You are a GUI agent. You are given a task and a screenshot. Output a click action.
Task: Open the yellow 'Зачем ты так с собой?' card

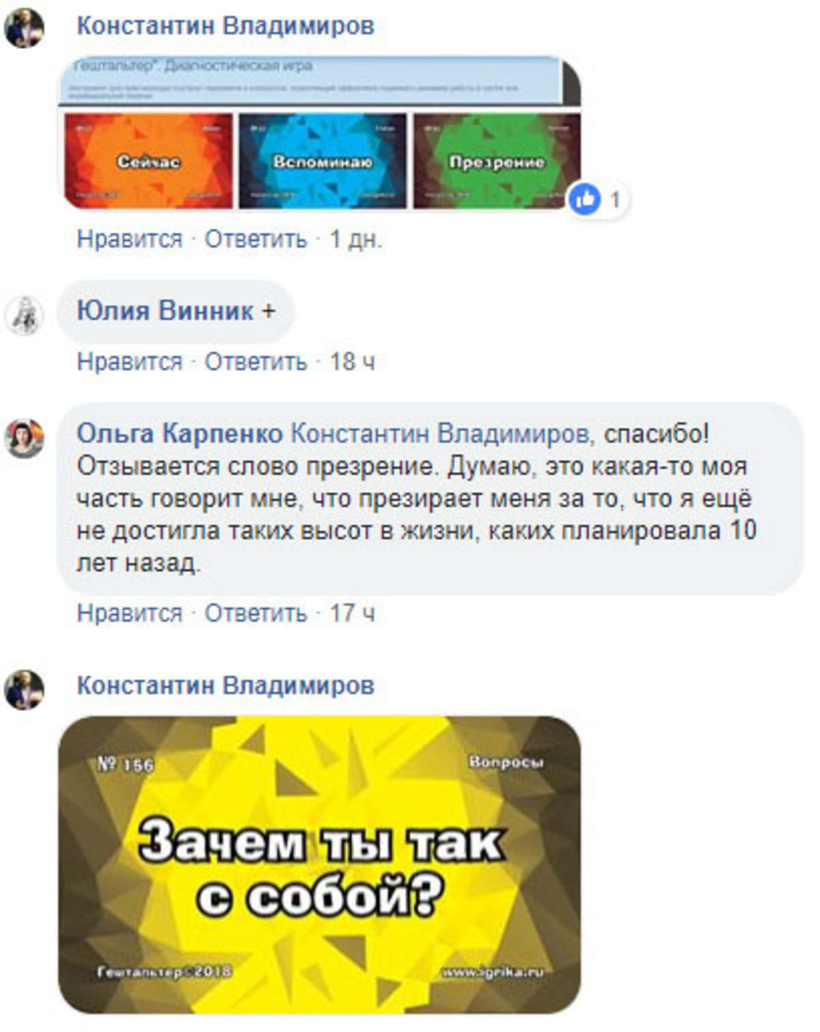coord(319,864)
